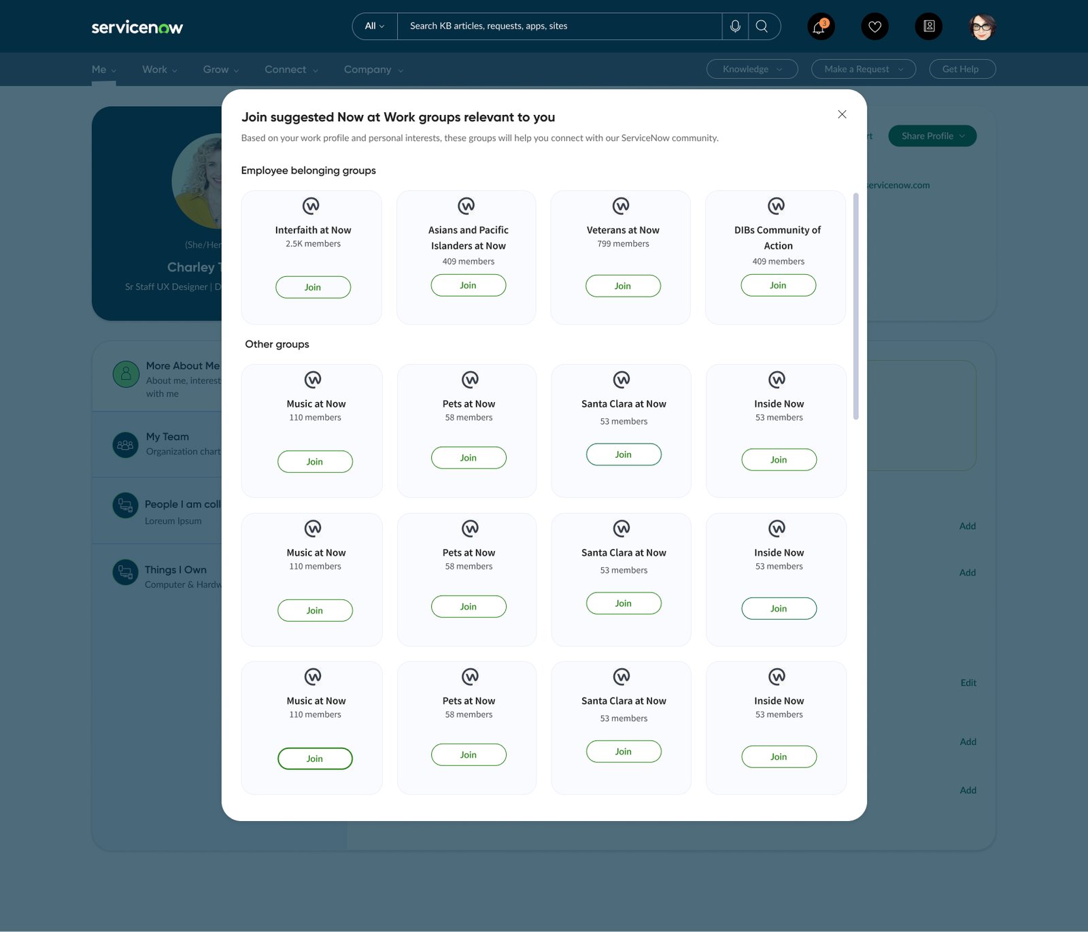Screen dimensions: 1088x932
Task: Click More About Me person icon
Action: [x=126, y=374]
